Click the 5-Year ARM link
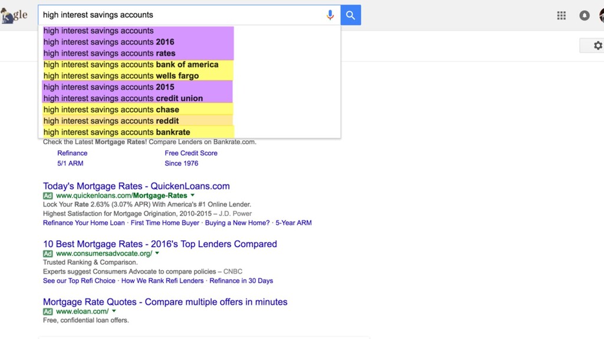 pyautogui.click(x=294, y=223)
